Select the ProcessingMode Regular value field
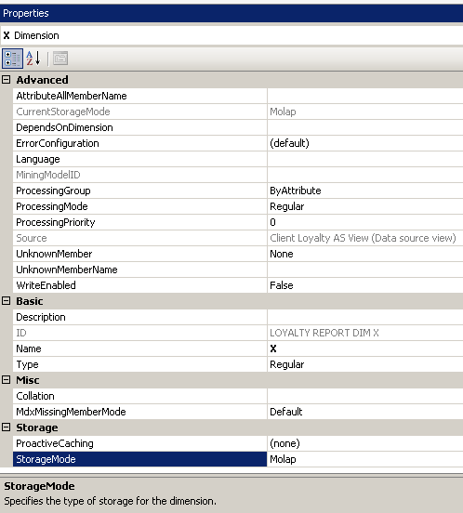This screenshot has height=513, width=463. pyautogui.click(x=365, y=206)
